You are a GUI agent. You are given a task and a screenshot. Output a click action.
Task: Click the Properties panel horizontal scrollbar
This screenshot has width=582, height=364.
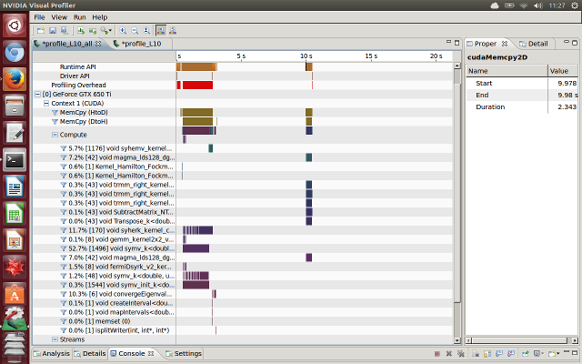pos(522,340)
